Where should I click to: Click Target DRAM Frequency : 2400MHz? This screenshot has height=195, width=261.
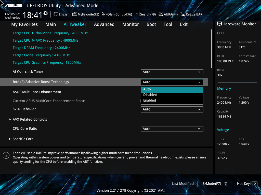[x=41, y=48]
